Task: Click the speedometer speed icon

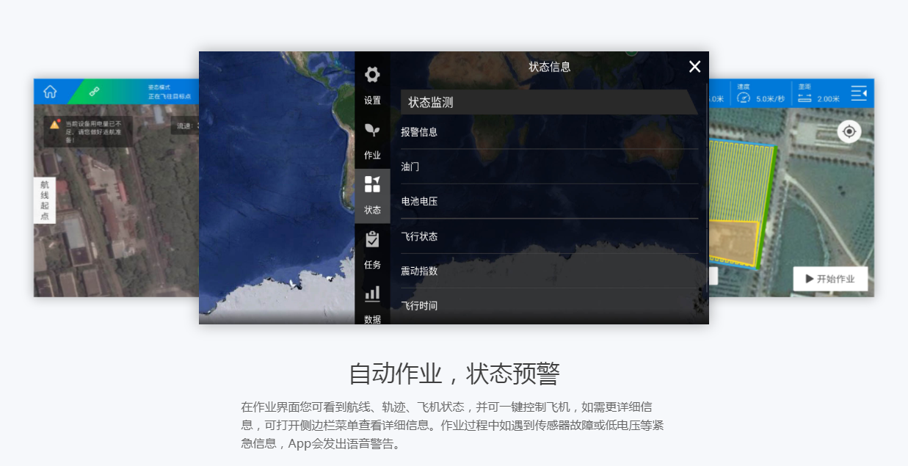Action: click(x=744, y=98)
